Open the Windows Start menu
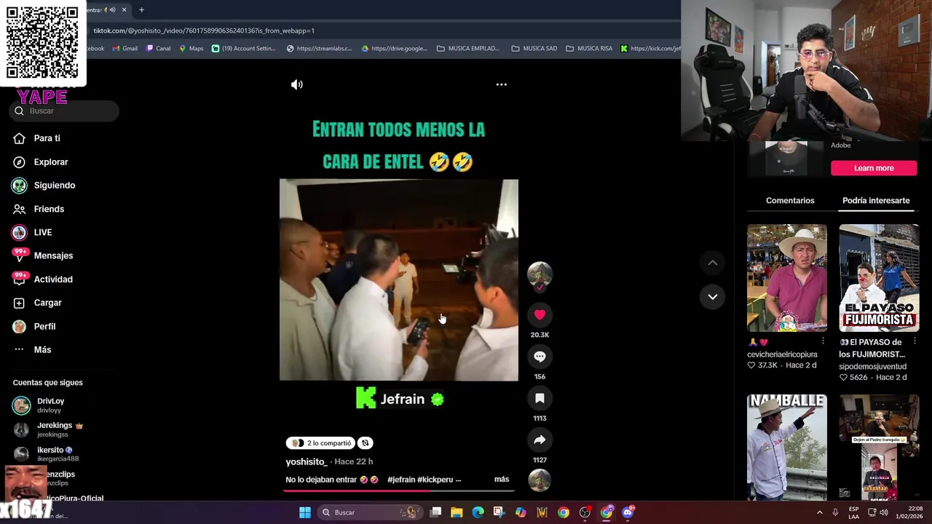The height and width of the screenshot is (524, 932). tap(305, 512)
